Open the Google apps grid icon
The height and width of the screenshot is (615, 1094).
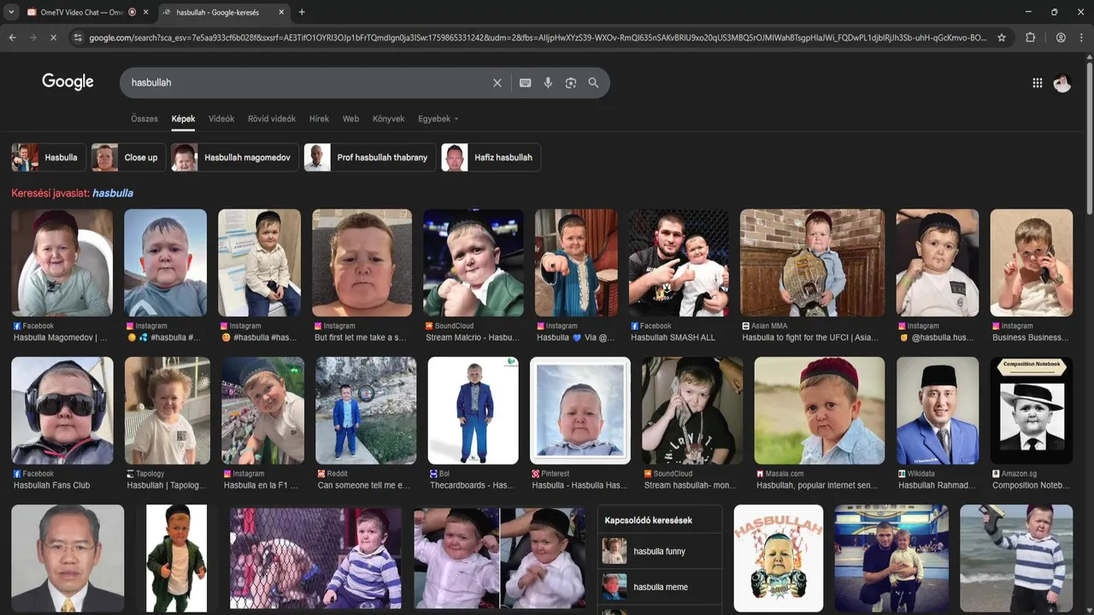pyautogui.click(x=1038, y=83)
